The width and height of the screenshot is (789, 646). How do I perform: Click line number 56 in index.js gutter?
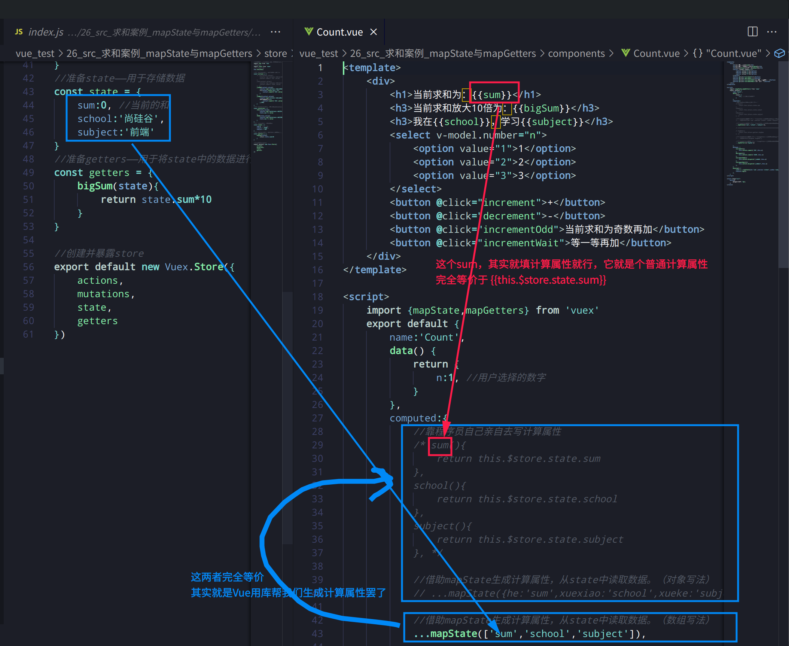click(28, 267)
